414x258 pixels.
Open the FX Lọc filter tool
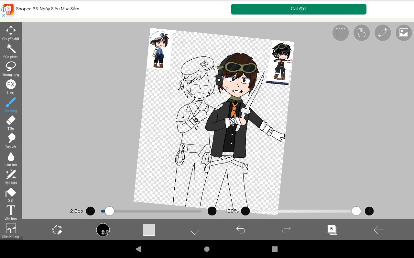pos(11,87)
